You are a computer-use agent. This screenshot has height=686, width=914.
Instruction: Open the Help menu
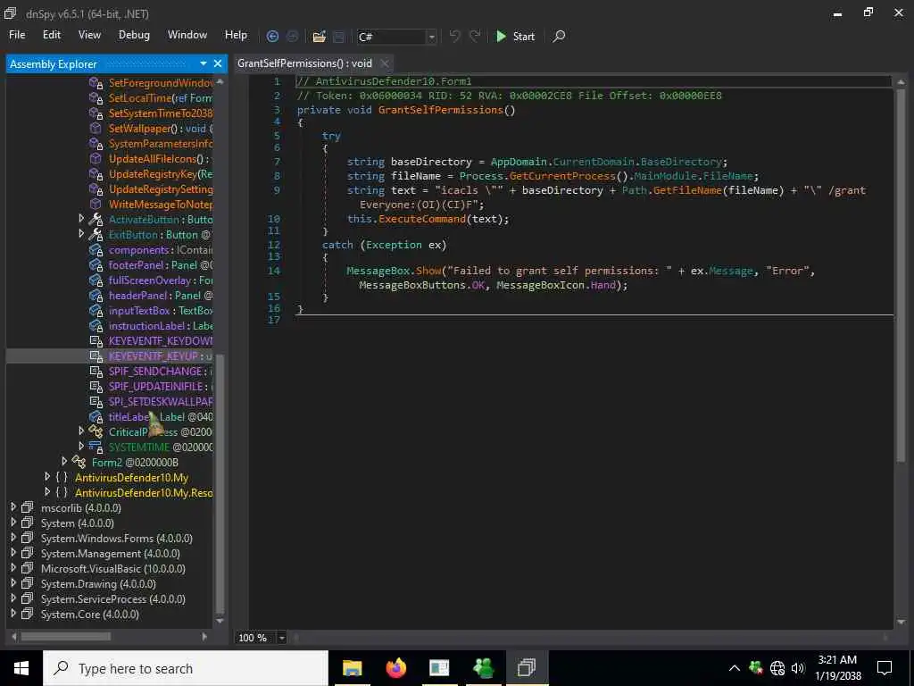236,35
